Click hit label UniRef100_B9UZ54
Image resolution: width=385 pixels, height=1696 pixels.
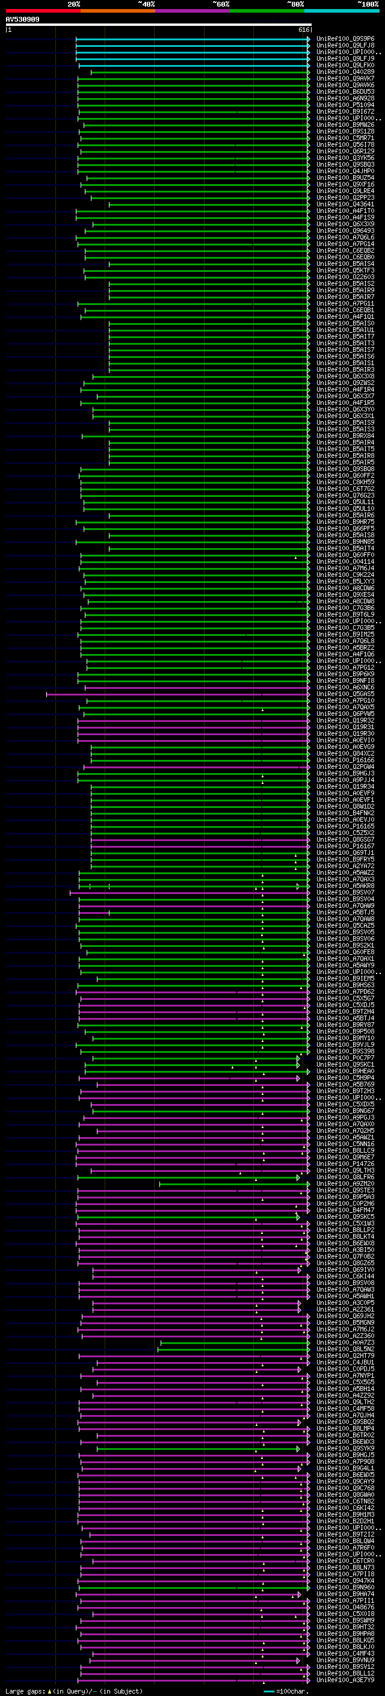345,177
